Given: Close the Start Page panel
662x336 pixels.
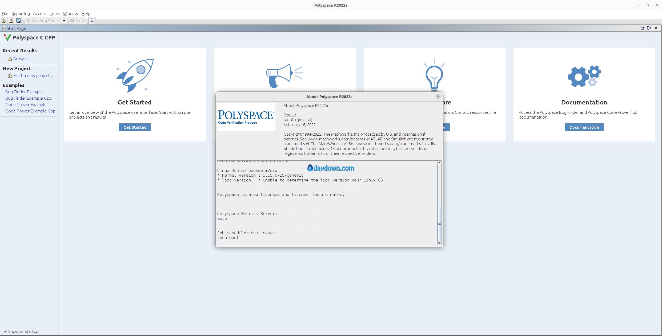Looking at the screenshot, I should tap(656, 28).
